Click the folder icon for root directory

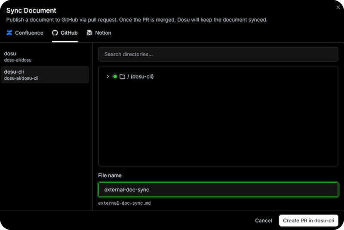point(122,77)
